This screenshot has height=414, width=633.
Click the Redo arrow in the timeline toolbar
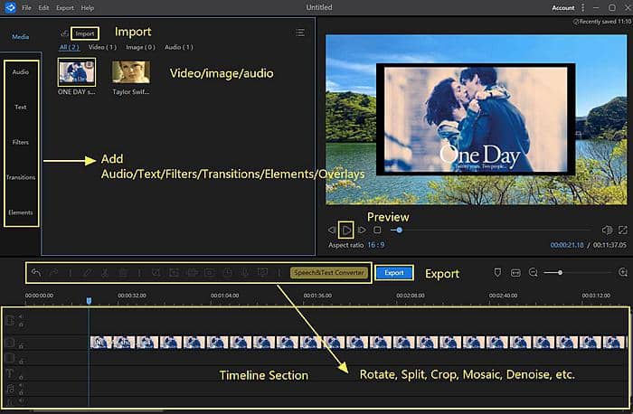tap(53, 272)
